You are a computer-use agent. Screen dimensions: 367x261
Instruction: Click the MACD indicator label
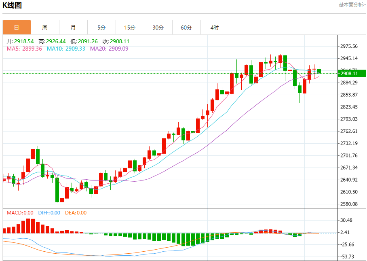point(20,213)
